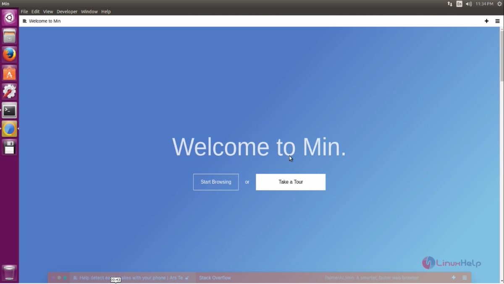Open the Window menu
Viewport: 504px width, 284px height.
tap(89, 12)
